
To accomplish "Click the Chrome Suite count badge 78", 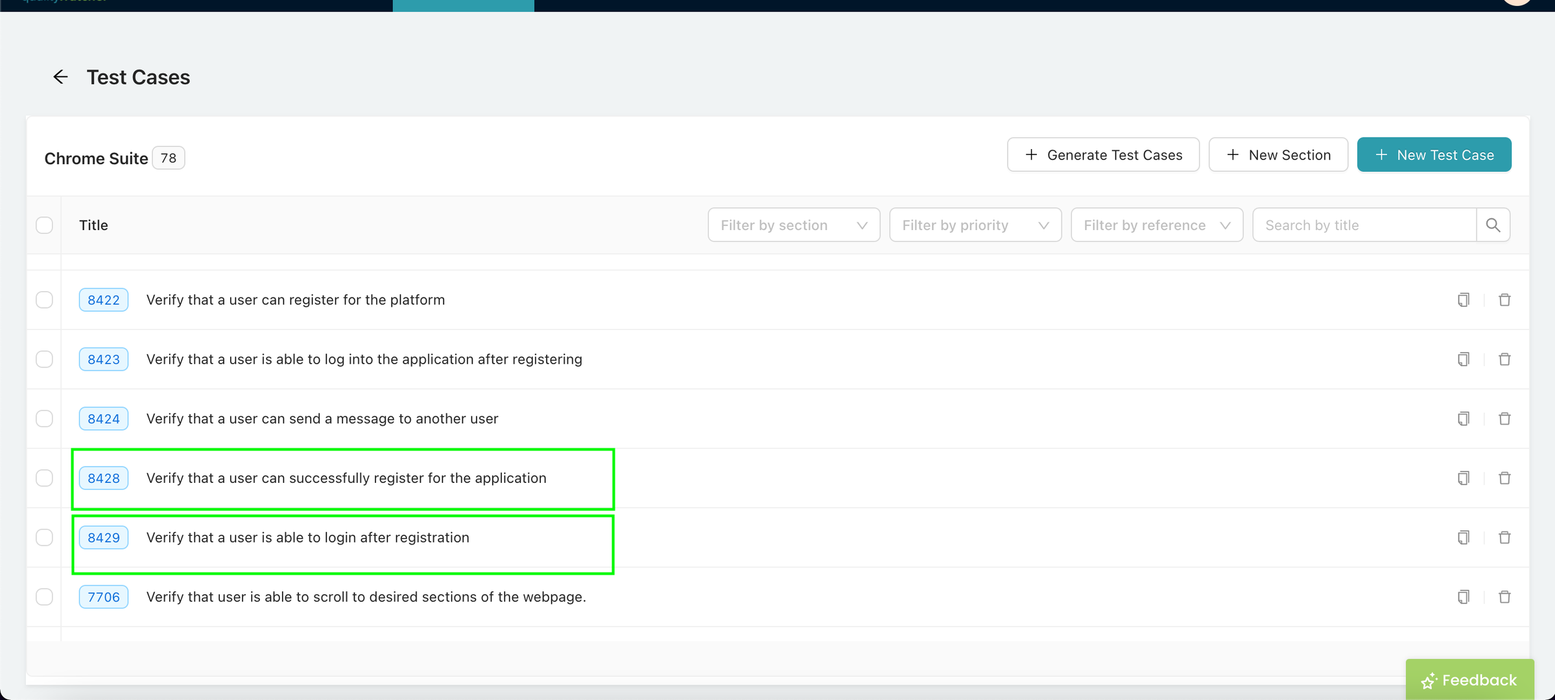I will pyautogui.click(x=169, y=158).
